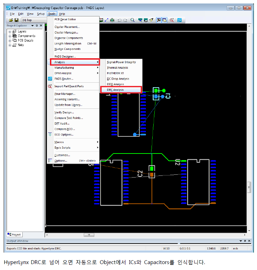Close the Project Explorer panel
Screen dimensions: 257x270
(41, 25)
